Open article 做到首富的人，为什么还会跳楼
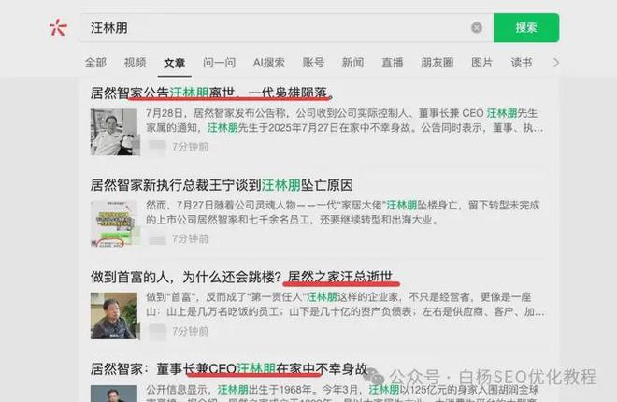Image resolution: width=617 pixels, height=402 pixels. point(187,277)
